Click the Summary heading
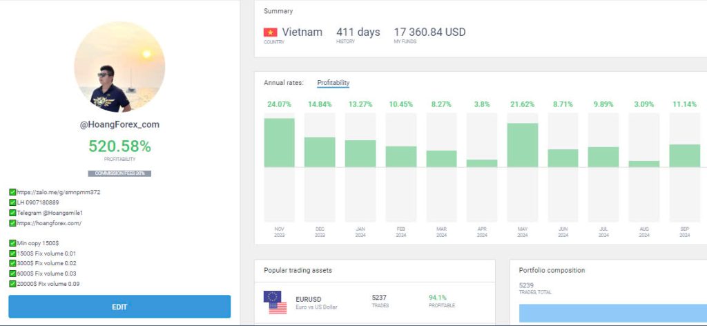 (x=278, y=11)
